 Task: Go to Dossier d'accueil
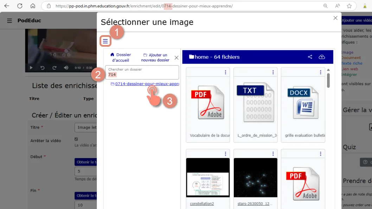tap(121, 57)
